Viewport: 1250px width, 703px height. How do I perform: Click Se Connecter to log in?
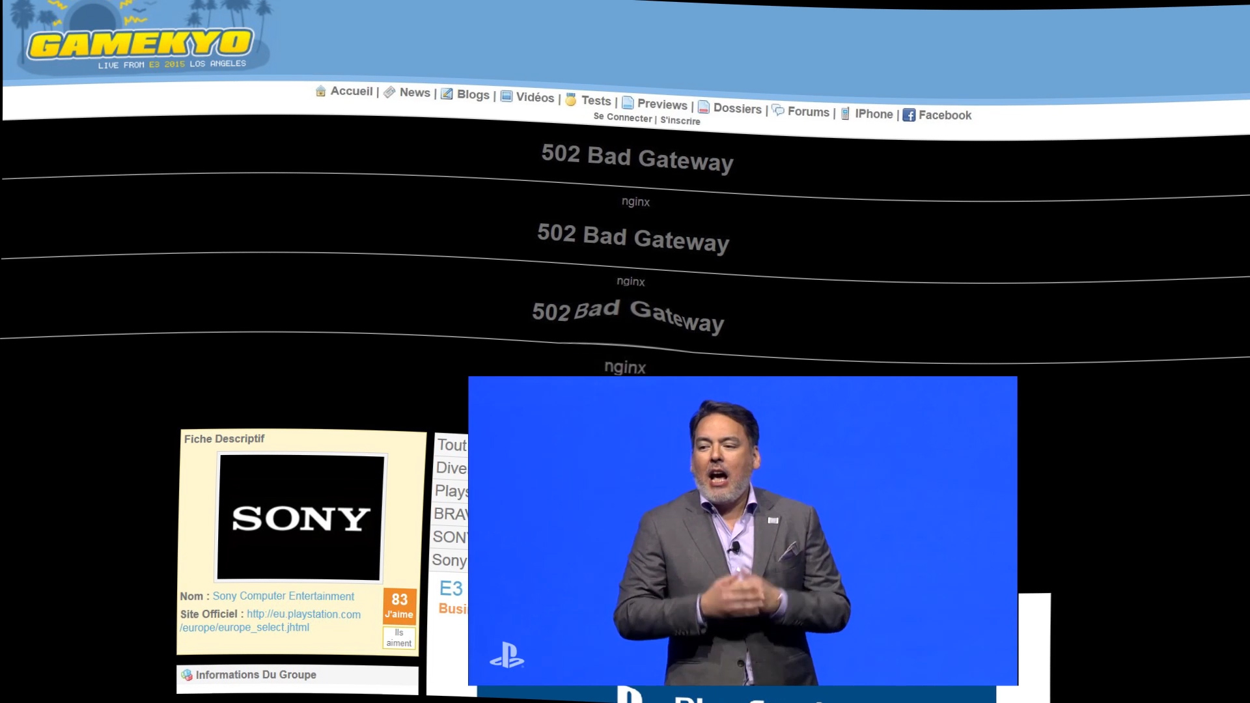click(622, 117)
